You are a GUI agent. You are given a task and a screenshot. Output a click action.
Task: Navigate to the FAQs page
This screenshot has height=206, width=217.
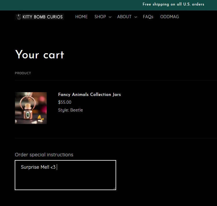(148, 17)
